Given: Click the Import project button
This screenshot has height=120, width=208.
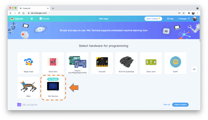Looking at the screenshot, I should point(180,105).
